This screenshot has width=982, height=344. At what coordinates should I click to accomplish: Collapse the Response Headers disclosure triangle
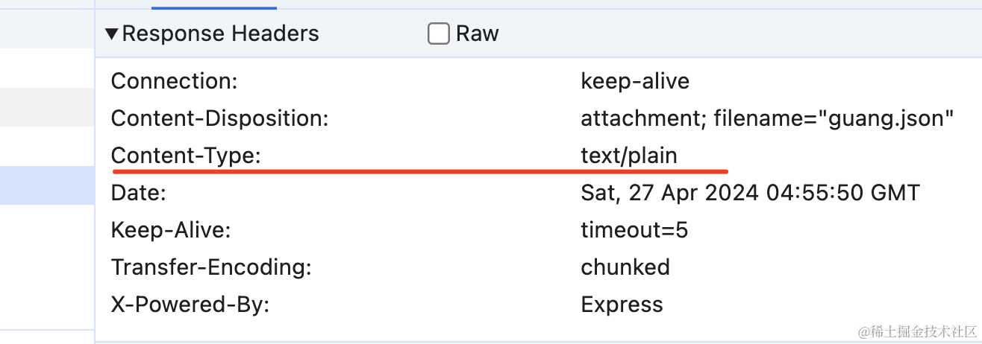[112, 34]
